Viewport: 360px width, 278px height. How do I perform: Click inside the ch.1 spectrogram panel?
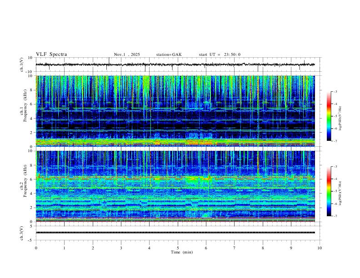point(175,111)
